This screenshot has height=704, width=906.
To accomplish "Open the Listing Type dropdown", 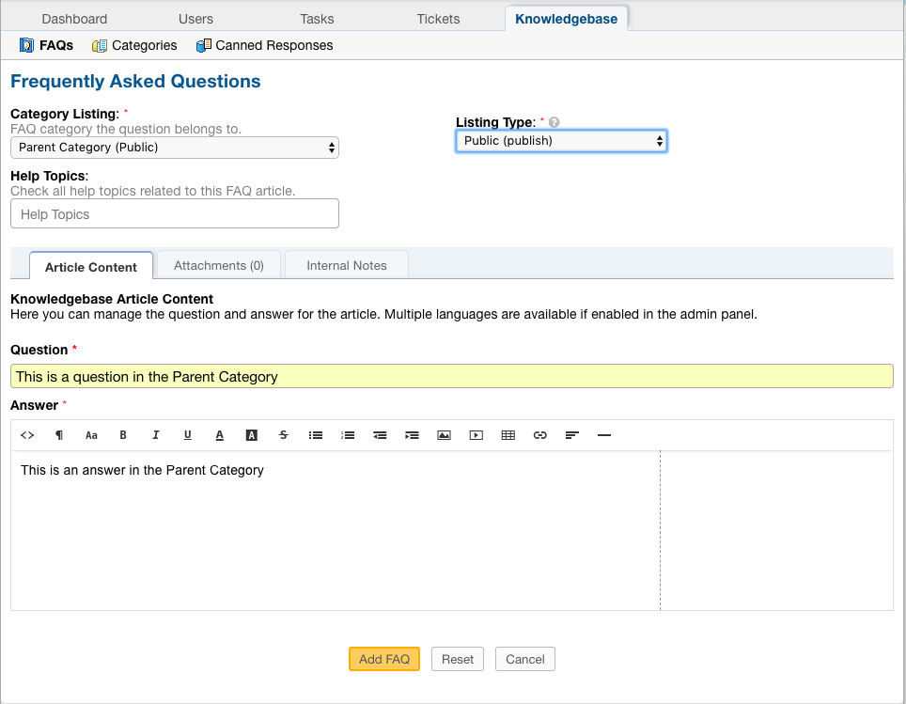I will coord(561,140).
